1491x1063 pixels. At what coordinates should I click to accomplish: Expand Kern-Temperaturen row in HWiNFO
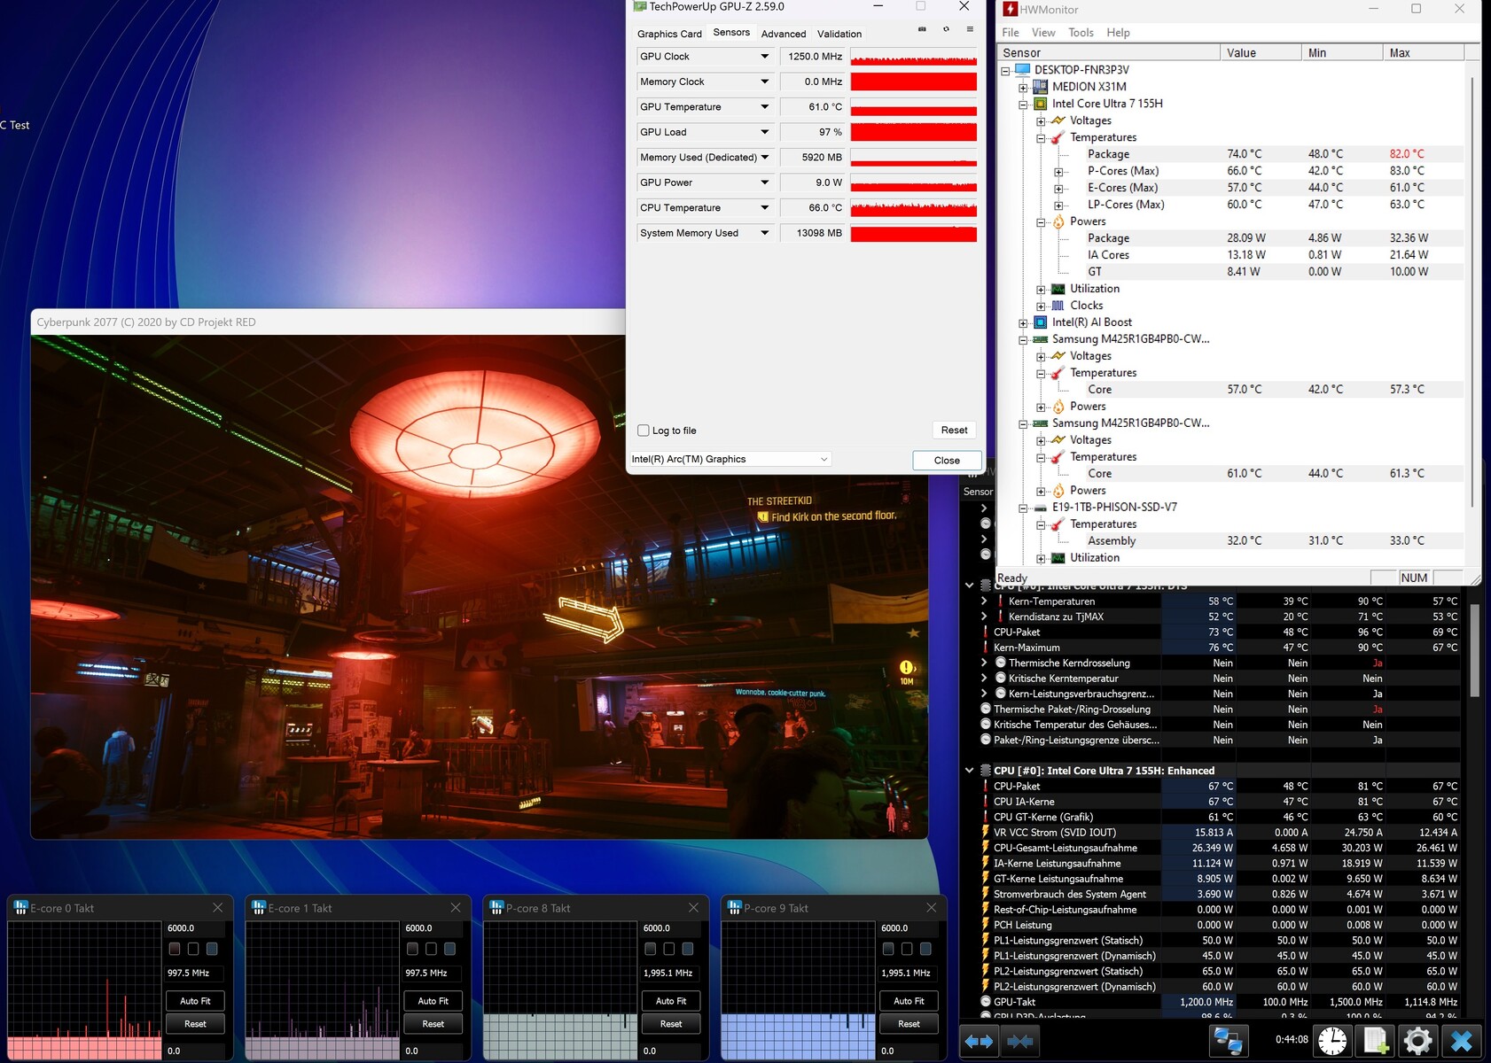(984, 601)
